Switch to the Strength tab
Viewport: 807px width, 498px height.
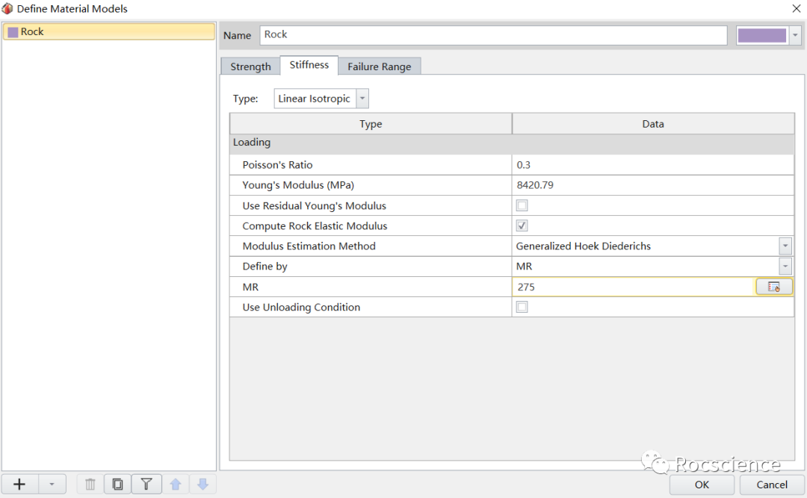coord(250,66)
